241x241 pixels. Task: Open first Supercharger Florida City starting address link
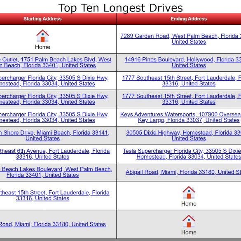tap(54, 81)
